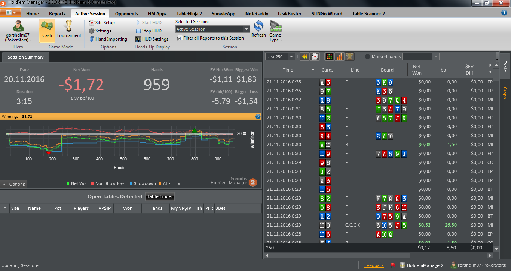Switch to vertical Table tab

point(505,66)
